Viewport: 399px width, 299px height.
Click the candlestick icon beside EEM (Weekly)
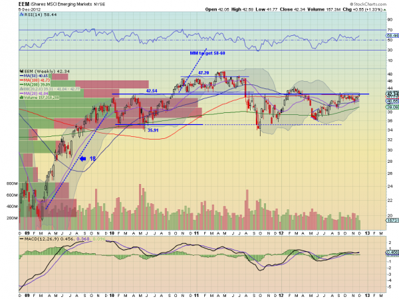(x=22, y=72)
